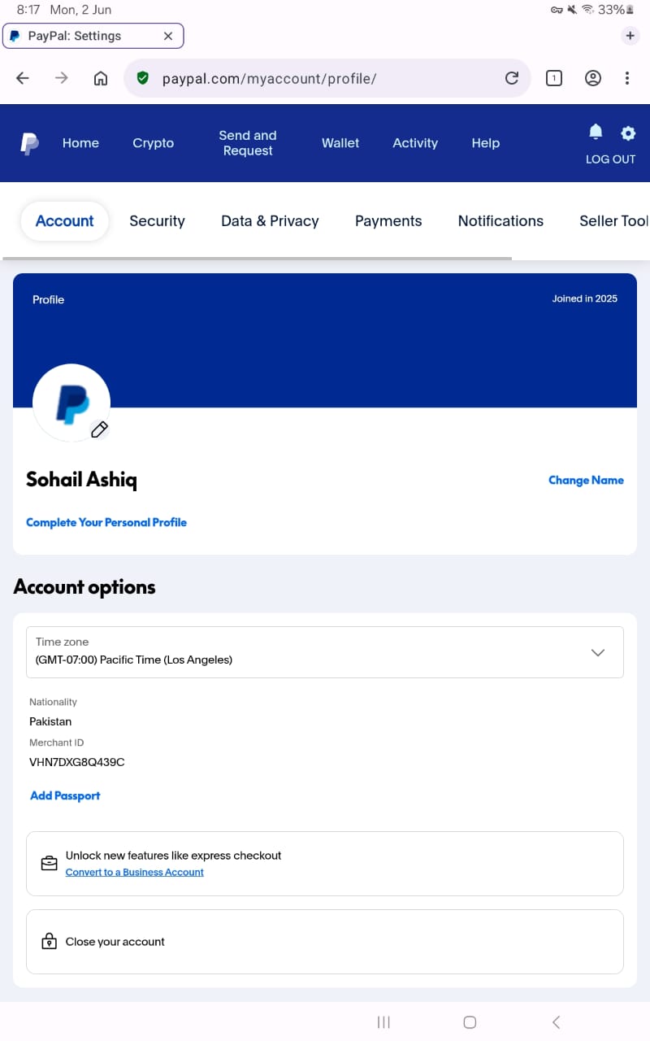Open the notifications bell icon
The height and width of the screenshot is (1041, 650).
point(596,132)
